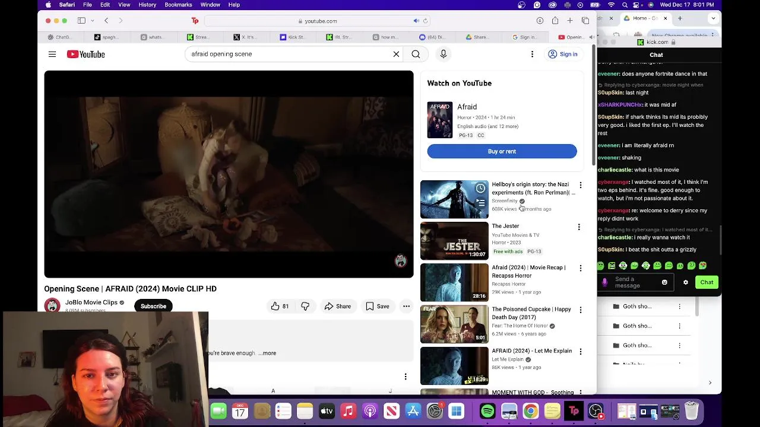Click the JoBlo watermark in video corner

pos(401,261)
